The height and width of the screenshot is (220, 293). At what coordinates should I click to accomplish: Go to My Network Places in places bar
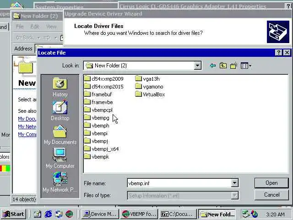(60, 182)
